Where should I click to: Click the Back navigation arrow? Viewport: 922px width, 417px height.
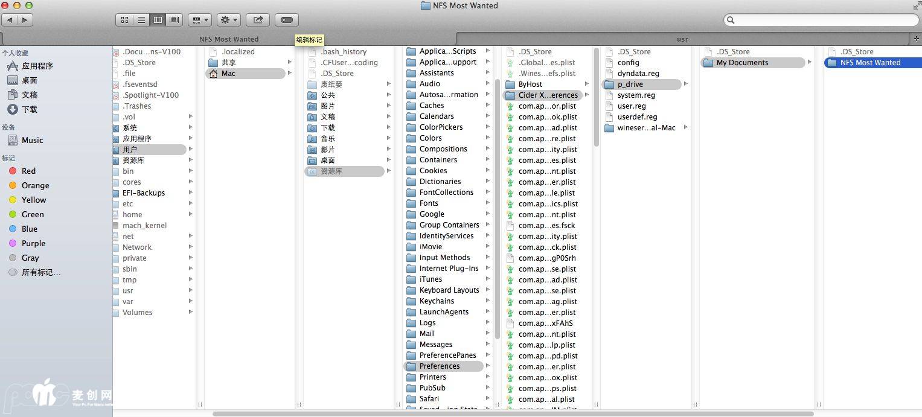pyautogui.click(x=10, y=20)
